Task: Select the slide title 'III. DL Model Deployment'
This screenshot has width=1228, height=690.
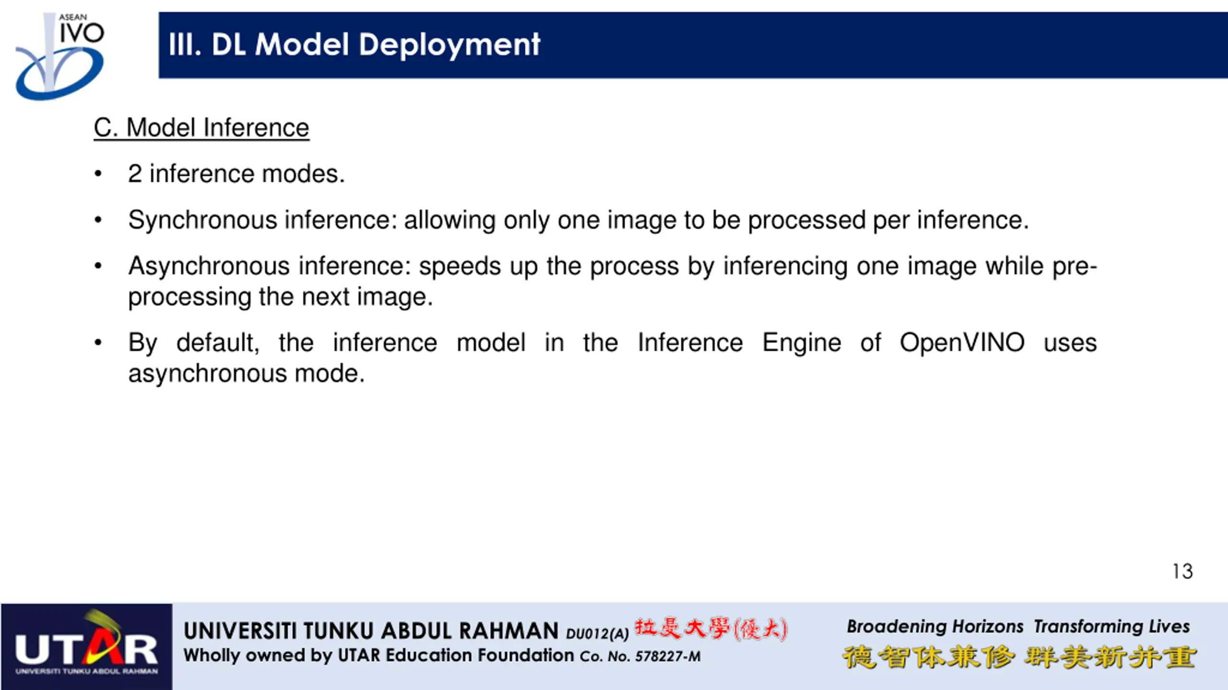Action: pyautogui.click(x=354, y=45)
